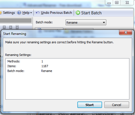135x115 pixels.
Task: Click the Settings gear icon
Action: point(1,13)
